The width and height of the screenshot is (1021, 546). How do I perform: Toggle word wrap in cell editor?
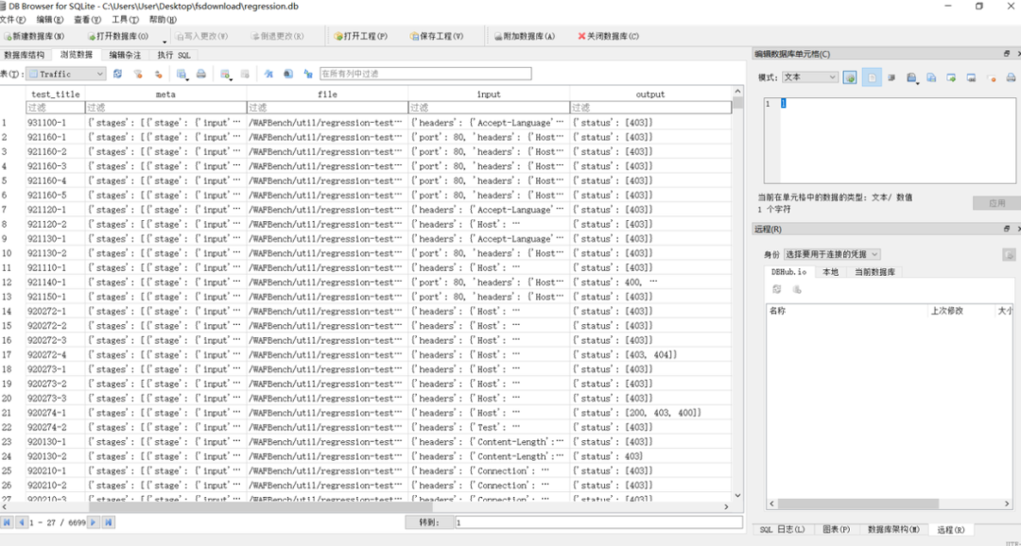891,77
